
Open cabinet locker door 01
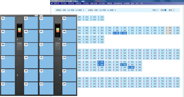pyautogui.click(x=8, y=23)
